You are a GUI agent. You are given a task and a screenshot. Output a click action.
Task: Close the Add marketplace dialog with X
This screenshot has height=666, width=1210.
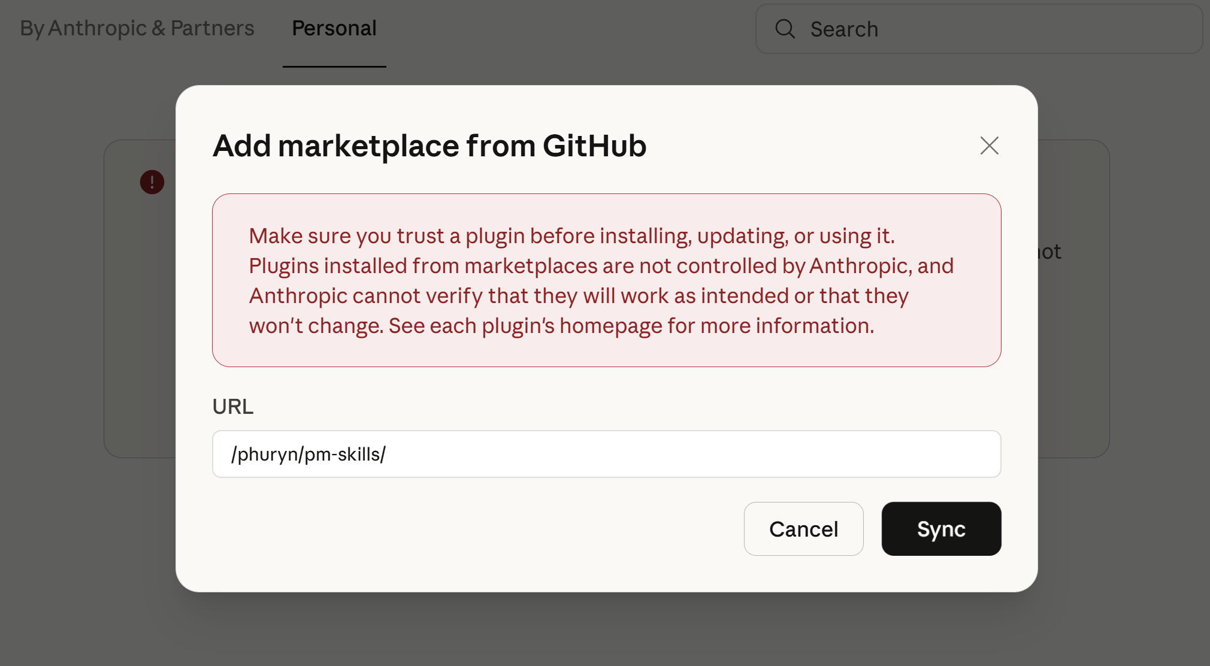pyautogui.click(x=989, y=146)
